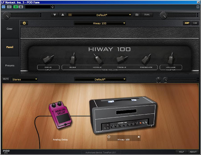
Task: Click the master Volume knob
Action: click(171, 59)
